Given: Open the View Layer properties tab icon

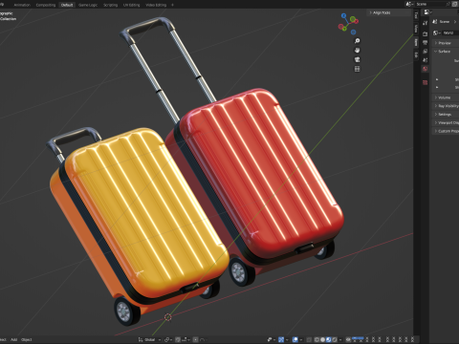Looking at the screenshot, I should pos(425,52).
